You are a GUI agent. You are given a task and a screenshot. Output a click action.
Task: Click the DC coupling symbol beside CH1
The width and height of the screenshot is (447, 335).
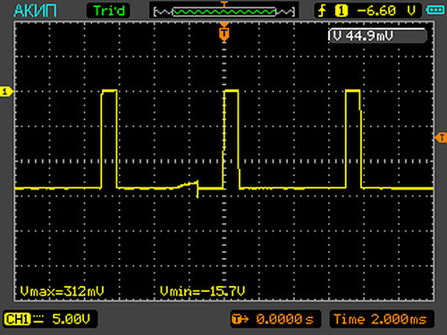38,319
